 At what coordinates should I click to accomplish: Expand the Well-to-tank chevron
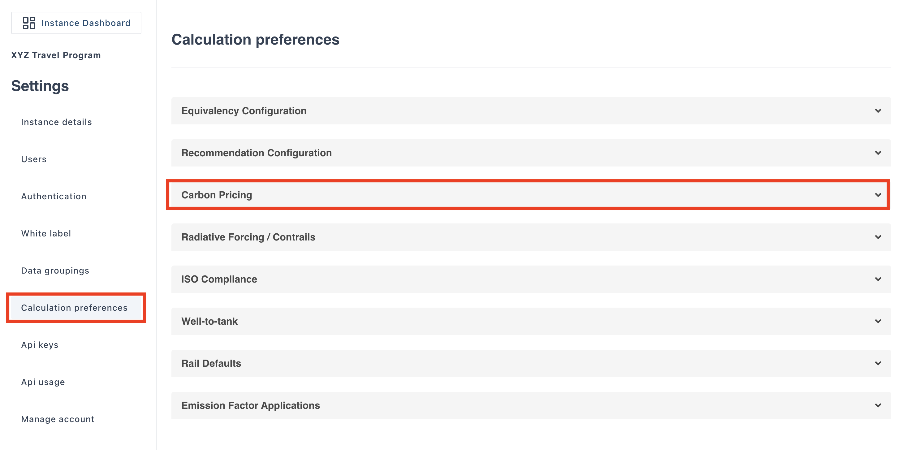click(878, 321)
